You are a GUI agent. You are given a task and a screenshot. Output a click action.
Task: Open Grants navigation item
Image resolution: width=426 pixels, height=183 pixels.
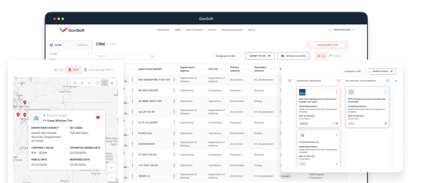212,30
